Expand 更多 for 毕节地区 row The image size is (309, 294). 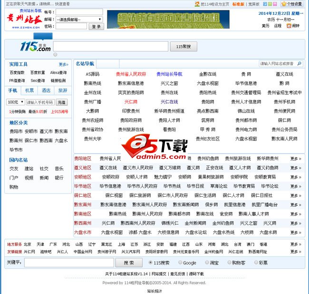[296, 186]
